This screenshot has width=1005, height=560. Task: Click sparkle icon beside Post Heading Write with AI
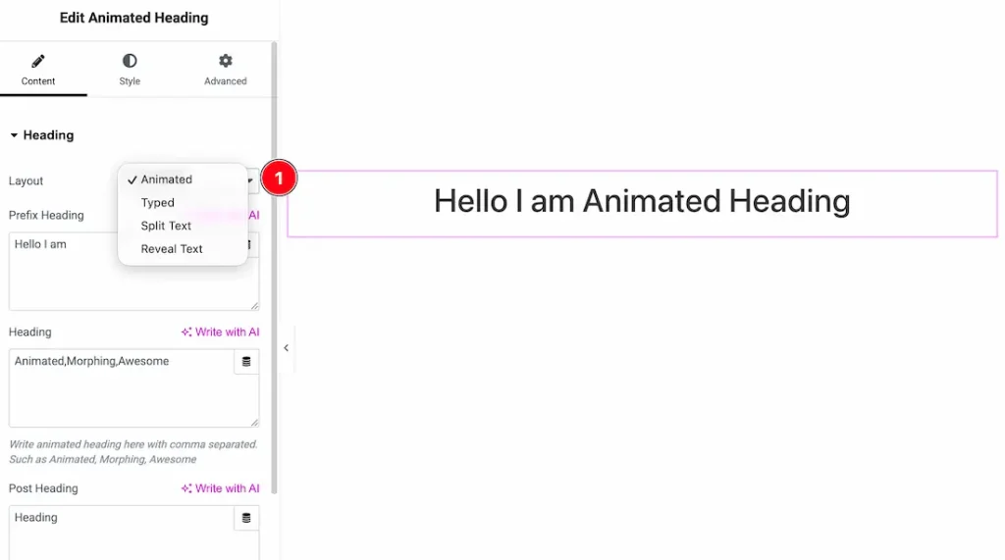pos(186,488)
